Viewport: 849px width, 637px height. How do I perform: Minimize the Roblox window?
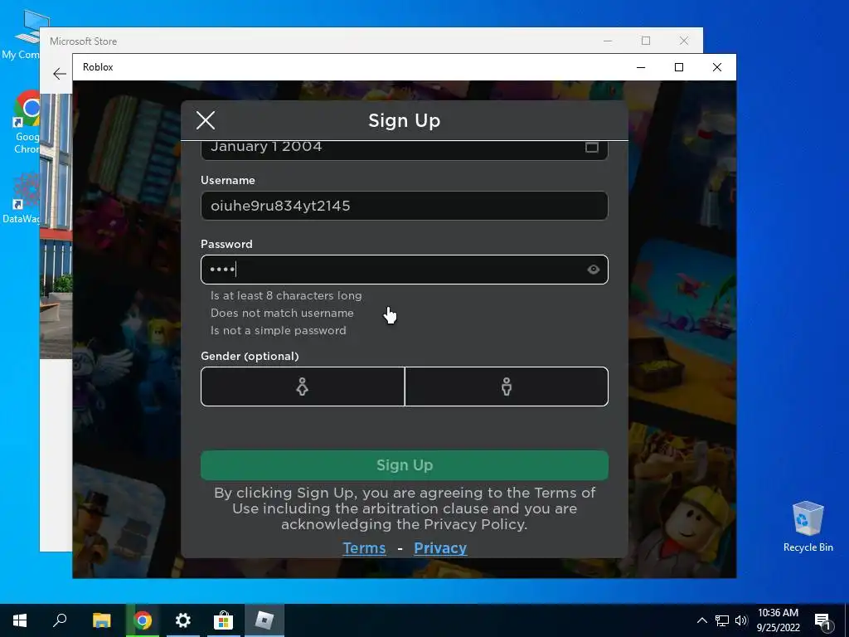click(x=641, y=67)
